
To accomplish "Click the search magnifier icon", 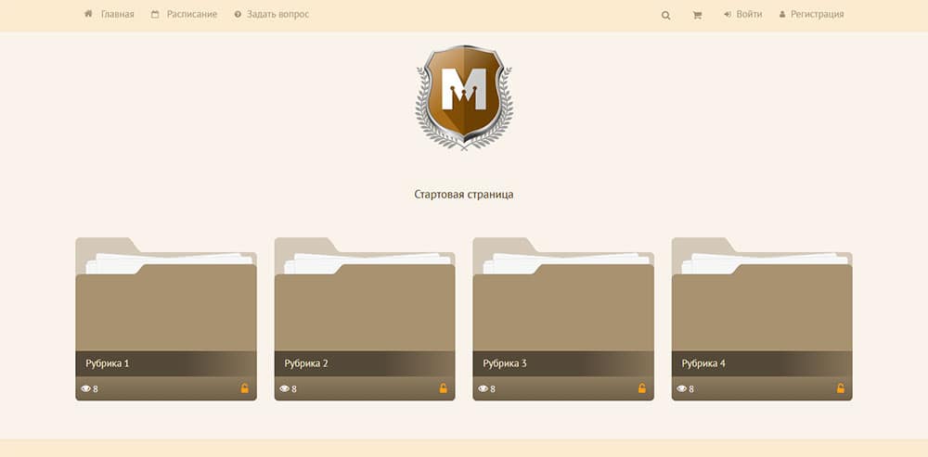I will [665, 15].
